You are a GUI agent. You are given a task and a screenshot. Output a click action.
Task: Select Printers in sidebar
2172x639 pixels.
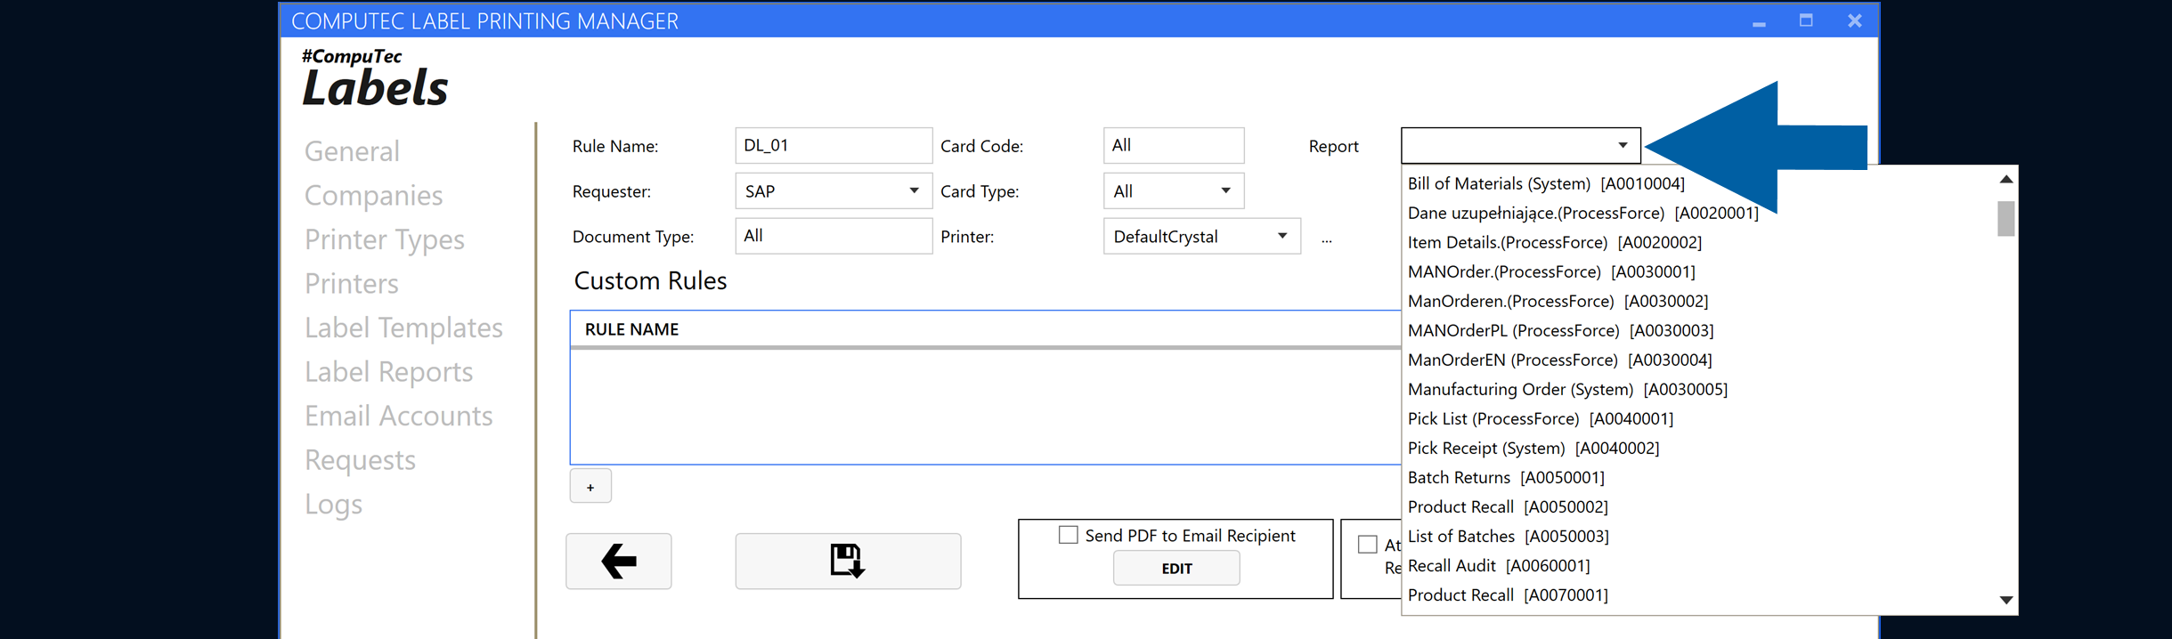351,283
